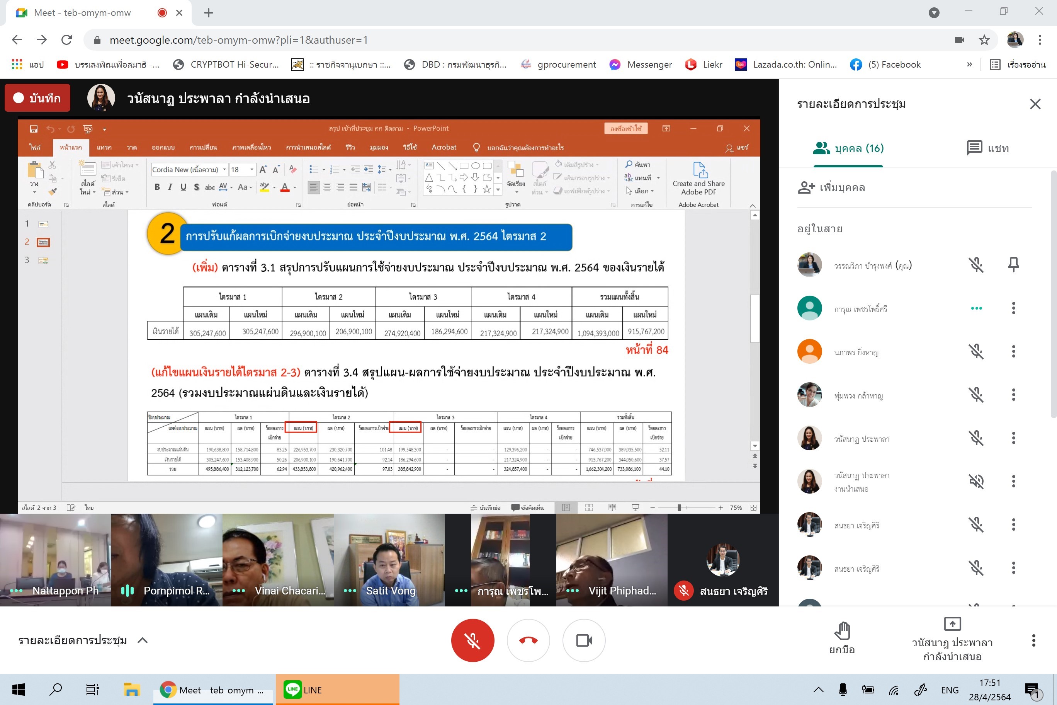Expand meeting details chevron at bottom left
Viewport: 1057px width, 705px height.
pos(143,640)
